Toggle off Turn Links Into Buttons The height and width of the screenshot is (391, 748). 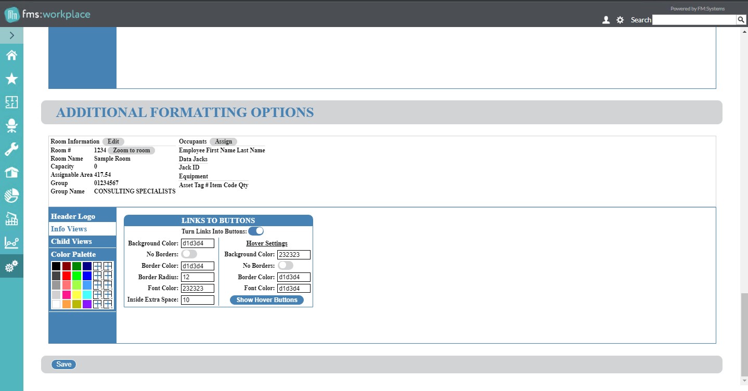point(256,231)
